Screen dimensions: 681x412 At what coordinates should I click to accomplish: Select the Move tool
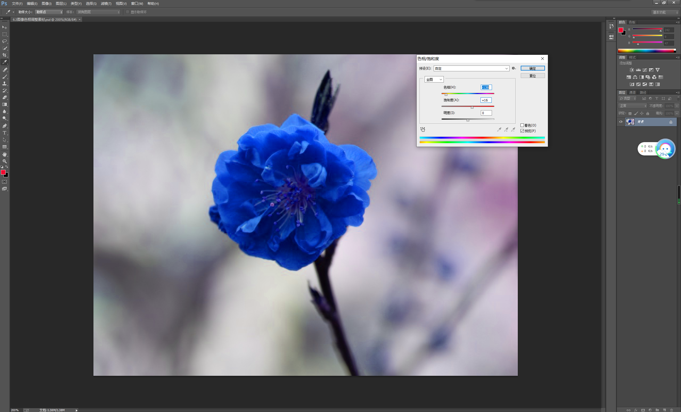pyautogui.click(x=5, y=27)
